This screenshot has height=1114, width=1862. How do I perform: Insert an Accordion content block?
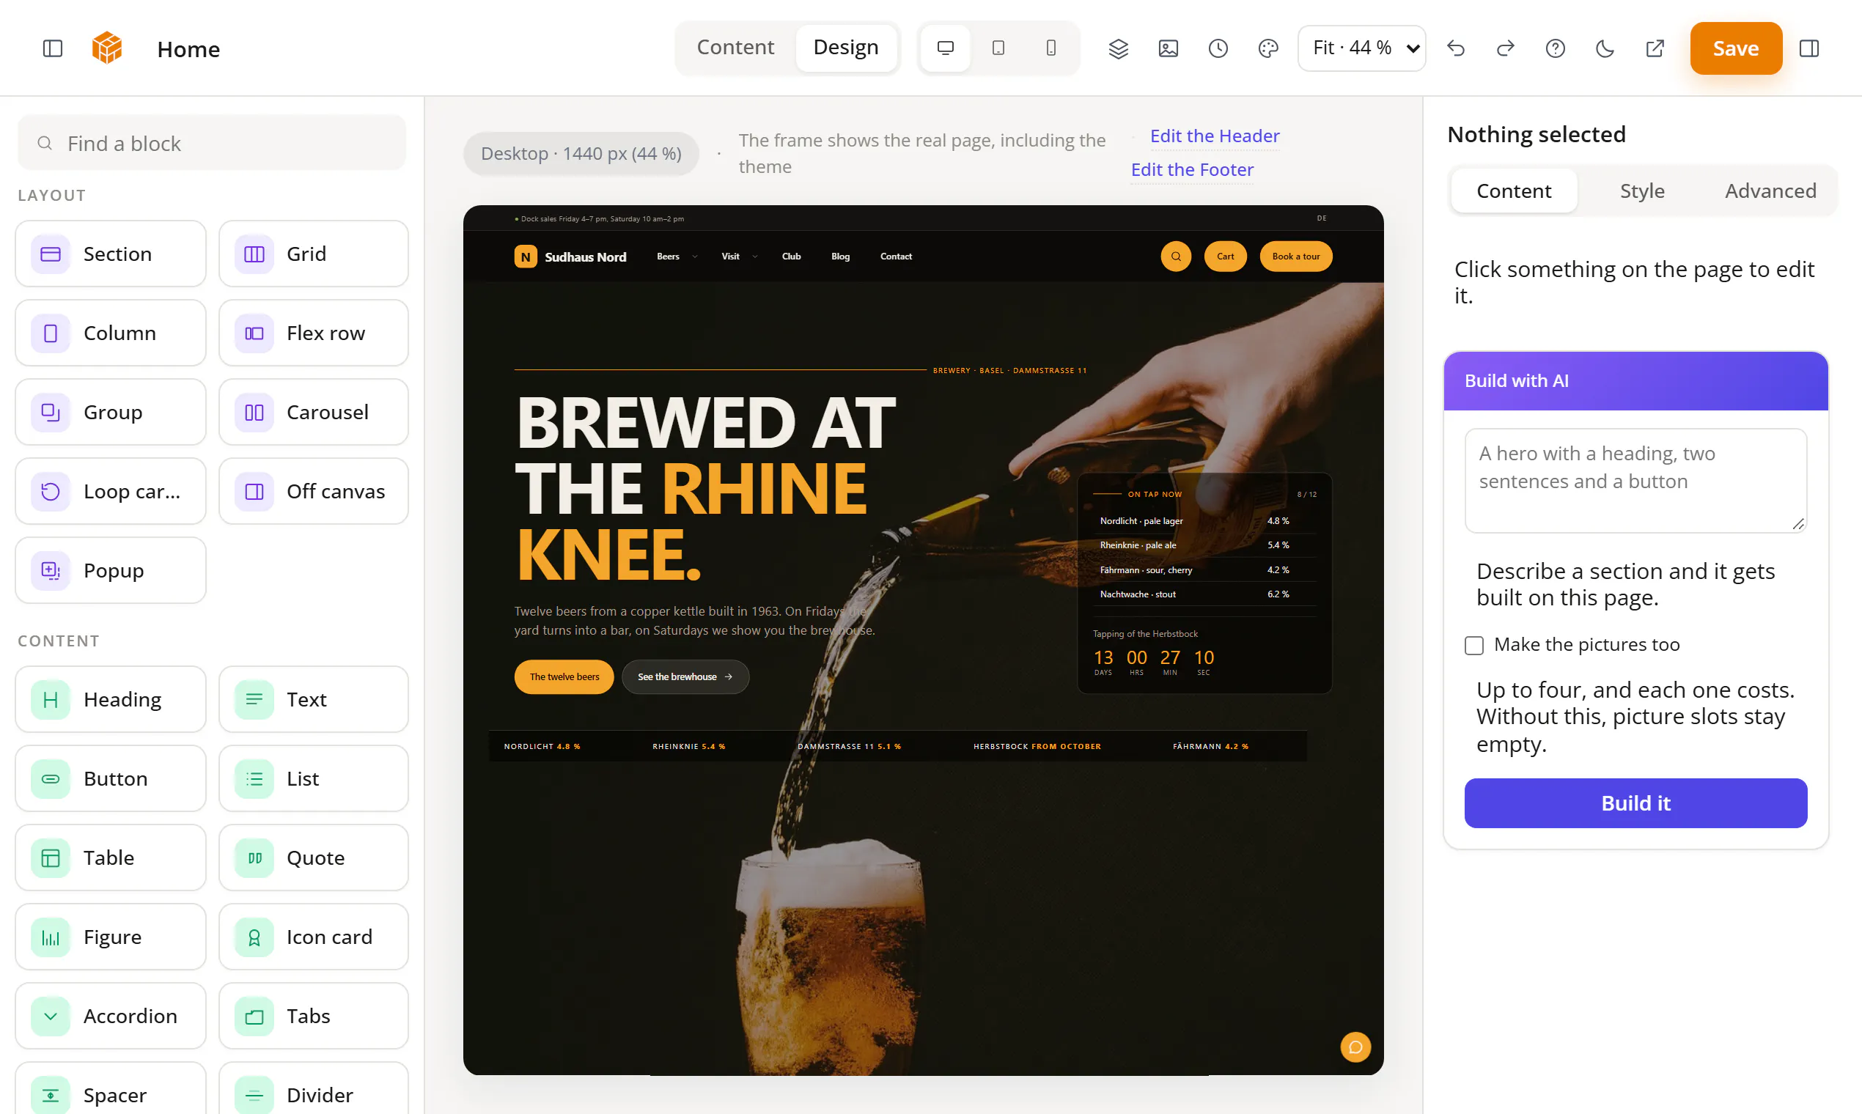[111, 1016]
